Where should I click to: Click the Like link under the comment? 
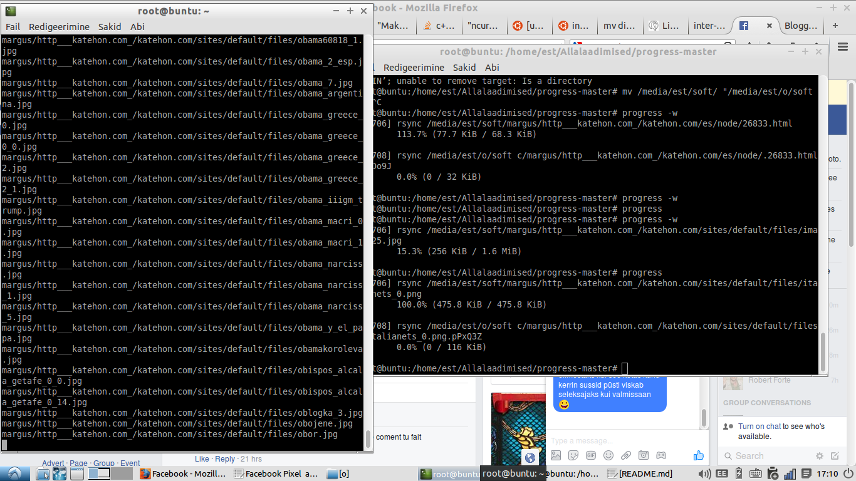tap(202, 459)
